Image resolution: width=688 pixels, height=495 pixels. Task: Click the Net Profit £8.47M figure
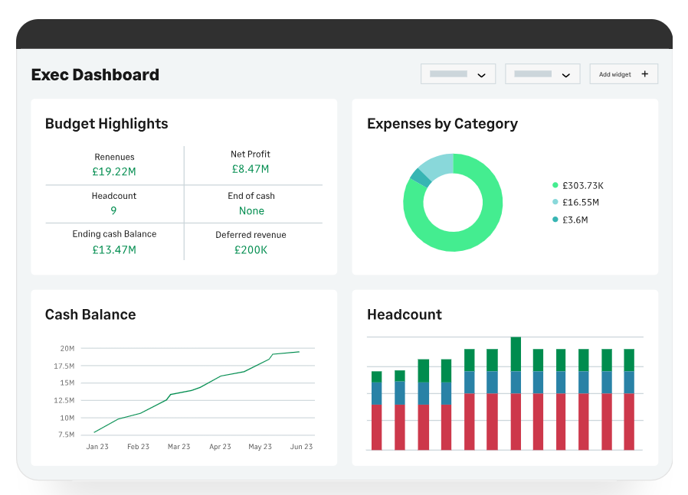[251, 169]
